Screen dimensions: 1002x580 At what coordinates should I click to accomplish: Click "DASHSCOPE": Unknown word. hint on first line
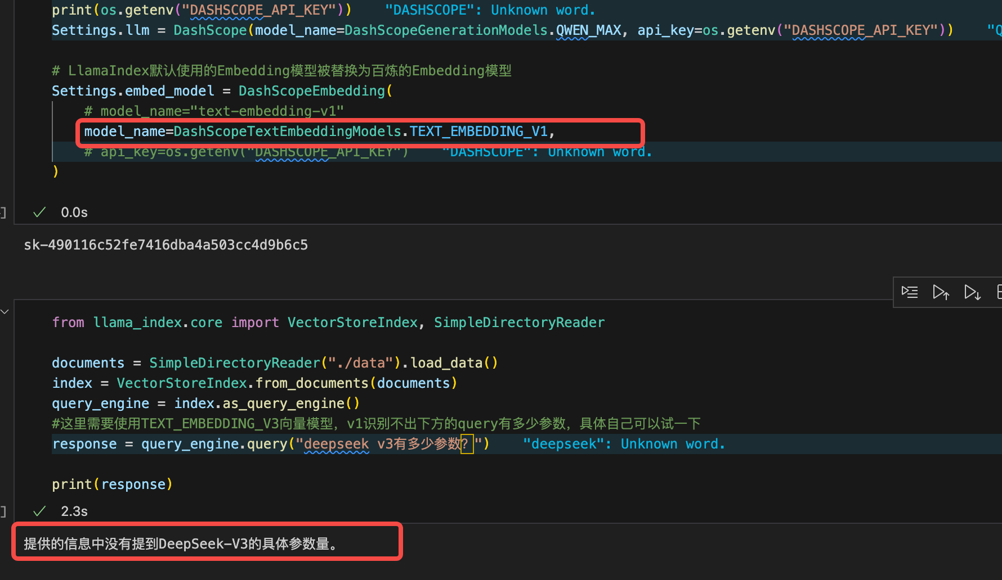click(490, 10)
